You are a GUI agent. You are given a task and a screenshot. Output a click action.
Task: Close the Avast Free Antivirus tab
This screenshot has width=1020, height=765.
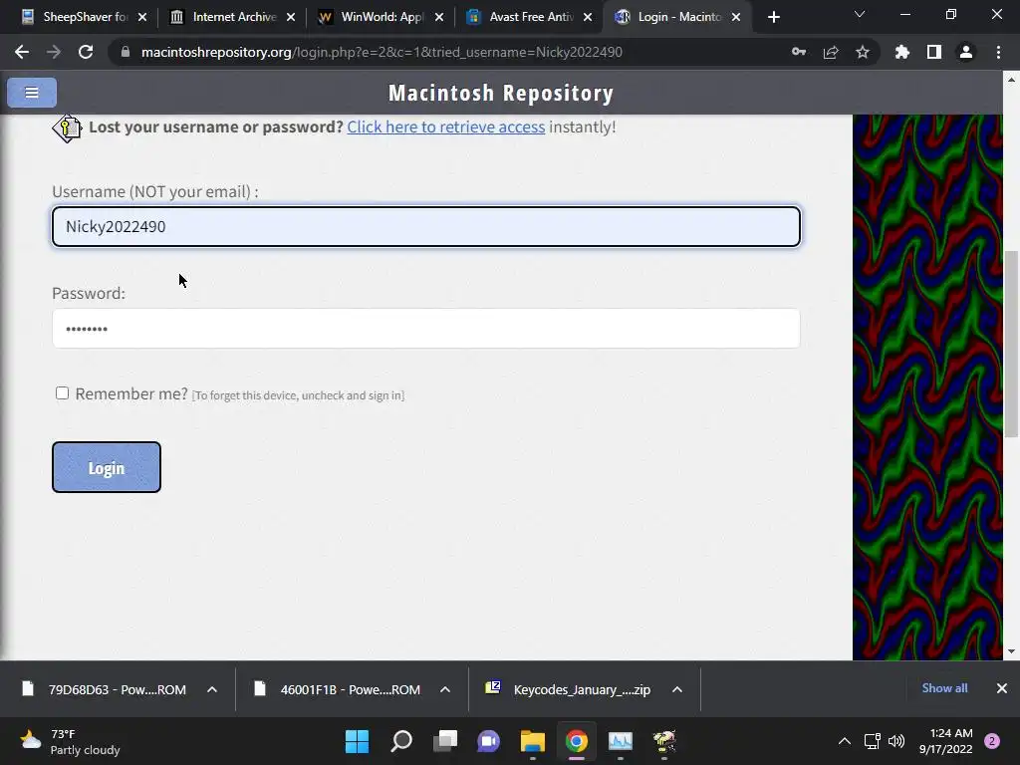(x=588, y=18)
